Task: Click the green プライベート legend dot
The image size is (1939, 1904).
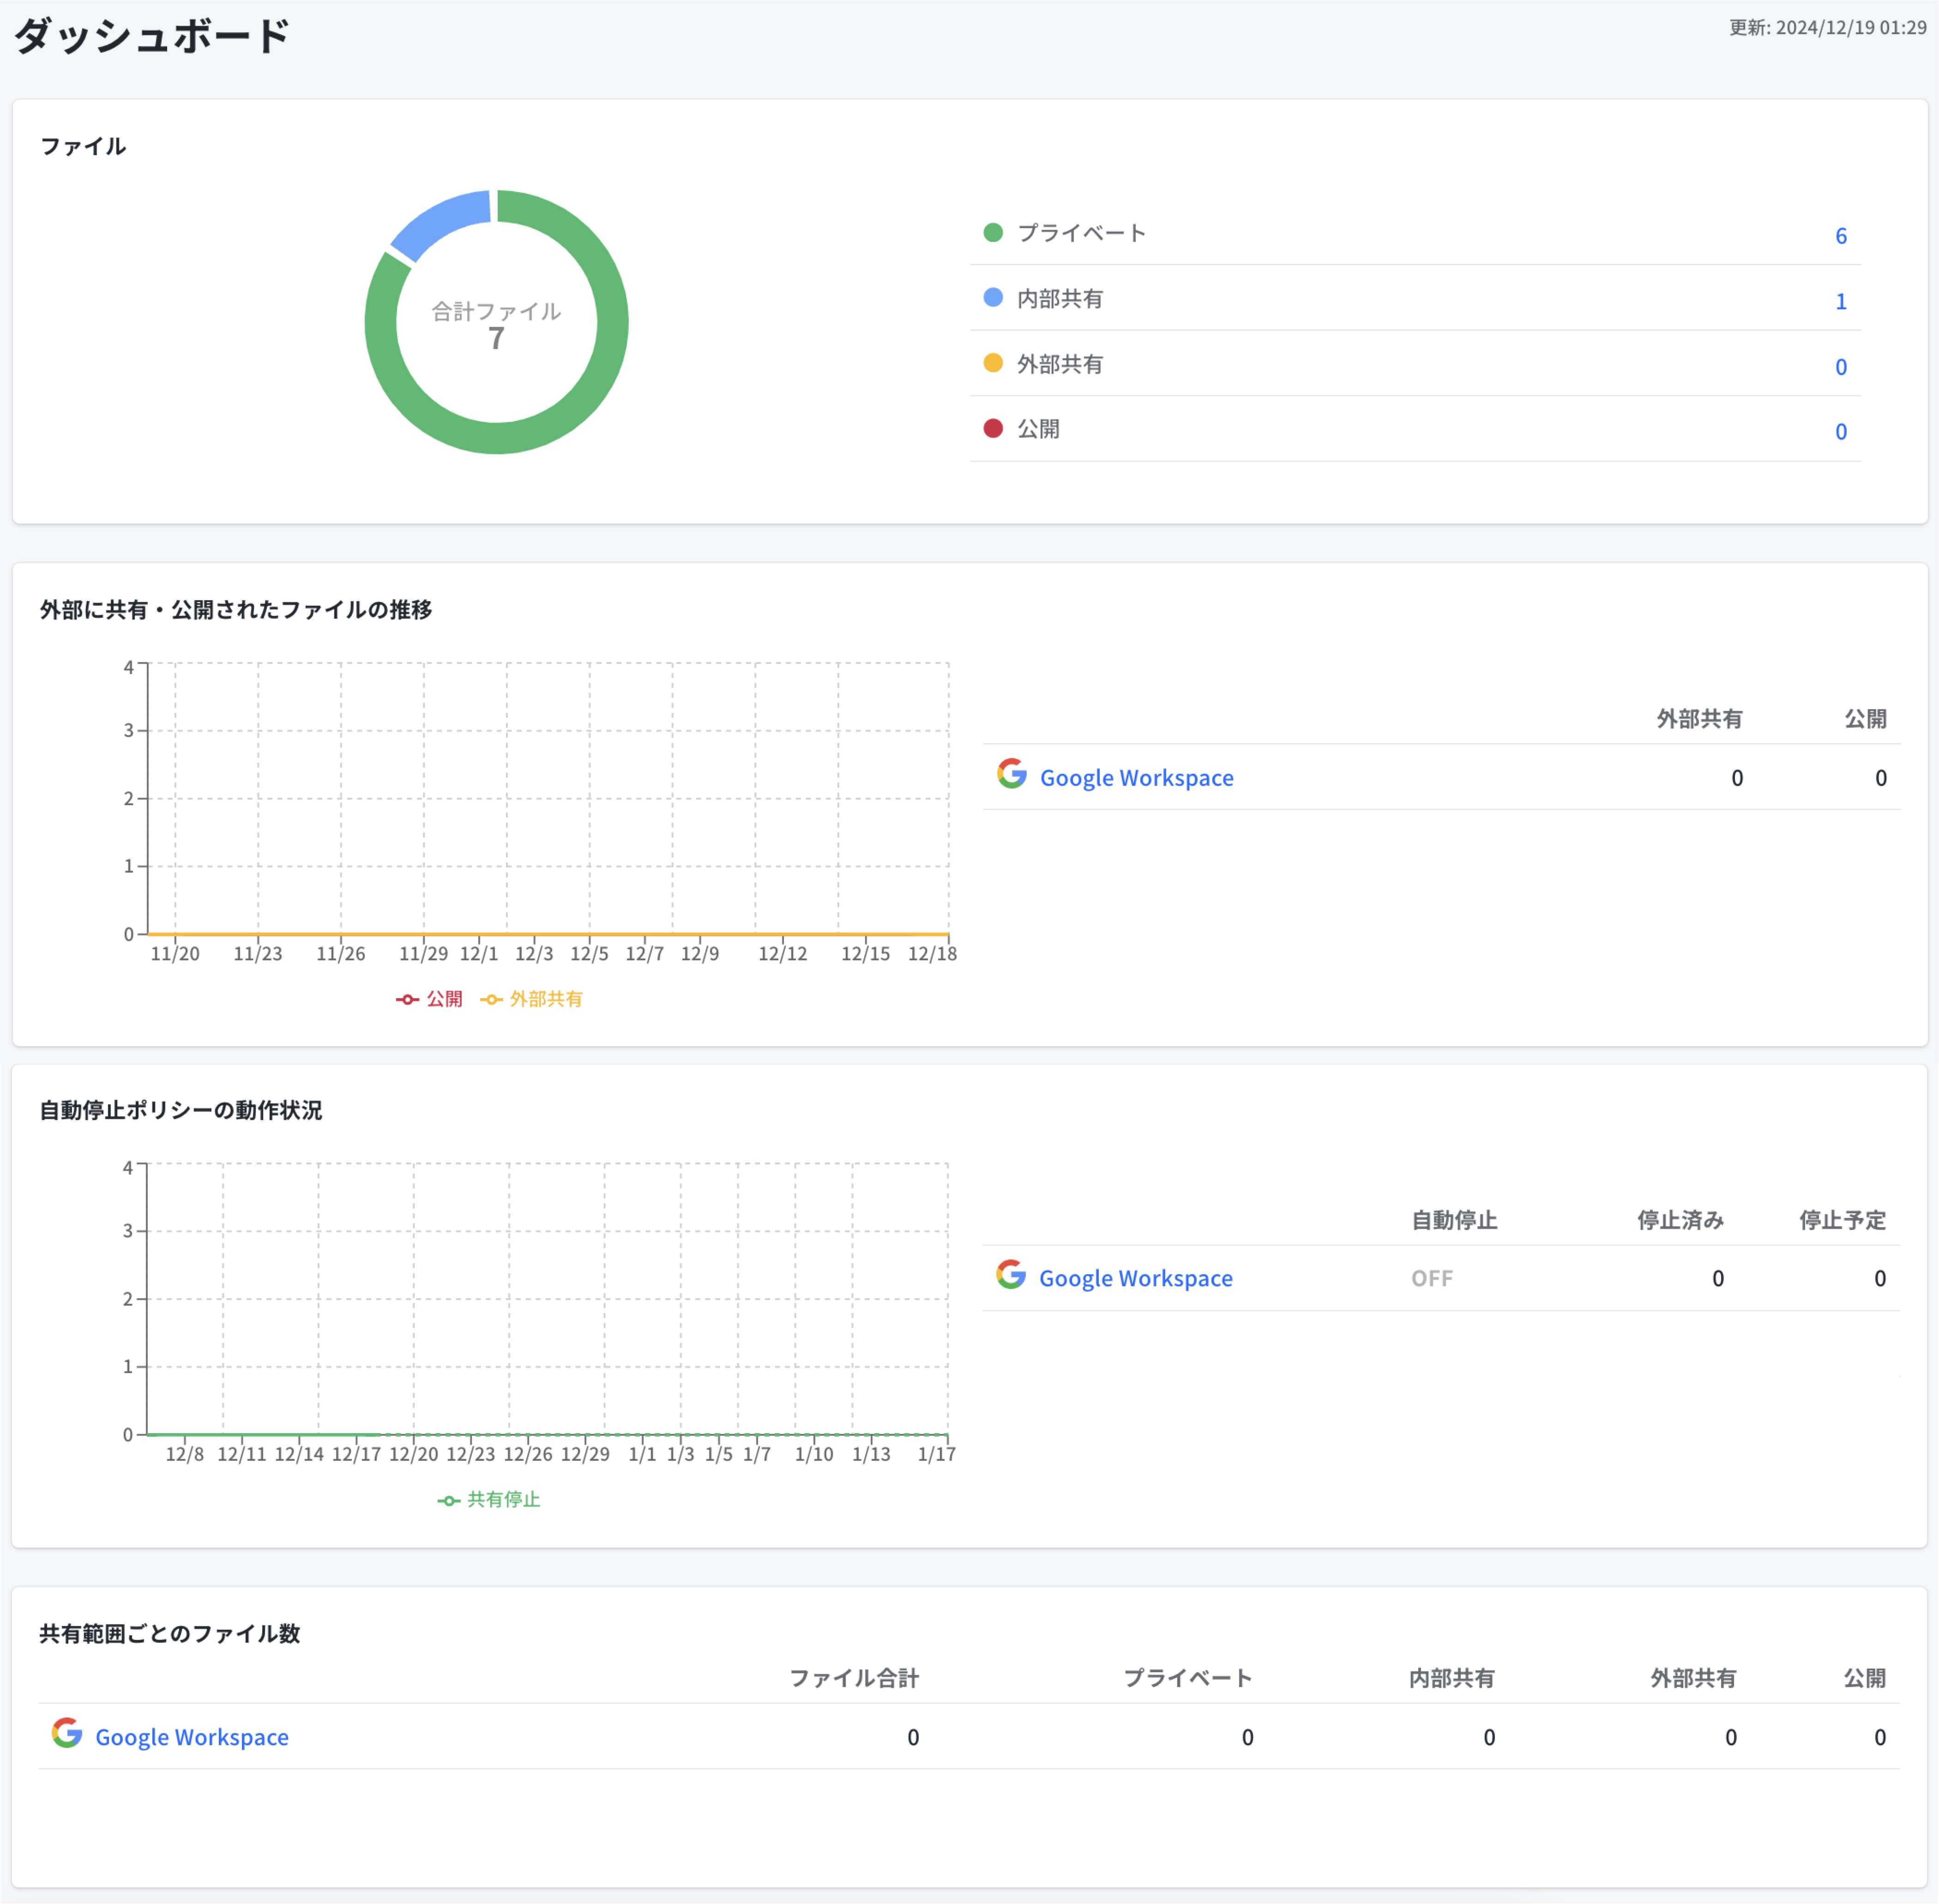Action: (992, 232)
